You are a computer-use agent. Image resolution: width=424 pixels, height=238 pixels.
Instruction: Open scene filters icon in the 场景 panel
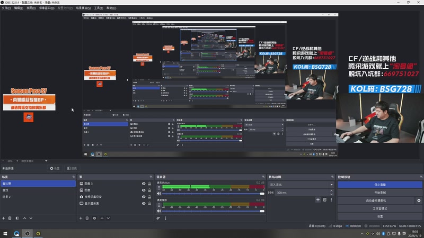click(x=17, y=218)
